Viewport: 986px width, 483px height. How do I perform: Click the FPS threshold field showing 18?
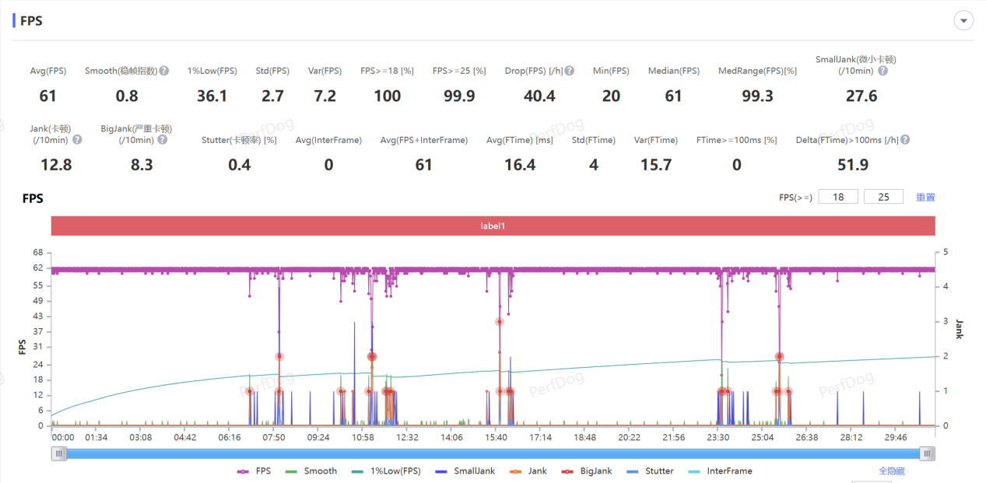click(x=838, y=197)
